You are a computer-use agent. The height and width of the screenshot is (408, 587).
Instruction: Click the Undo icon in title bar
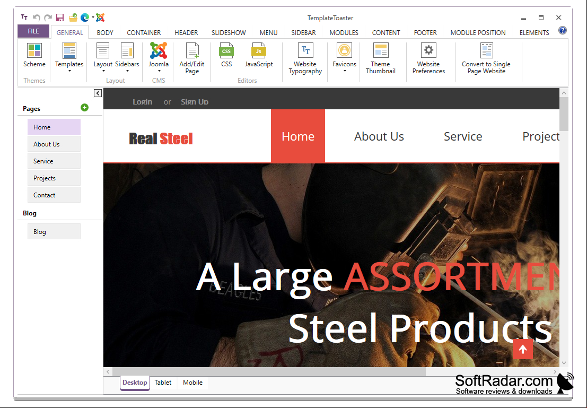(36, 17)
